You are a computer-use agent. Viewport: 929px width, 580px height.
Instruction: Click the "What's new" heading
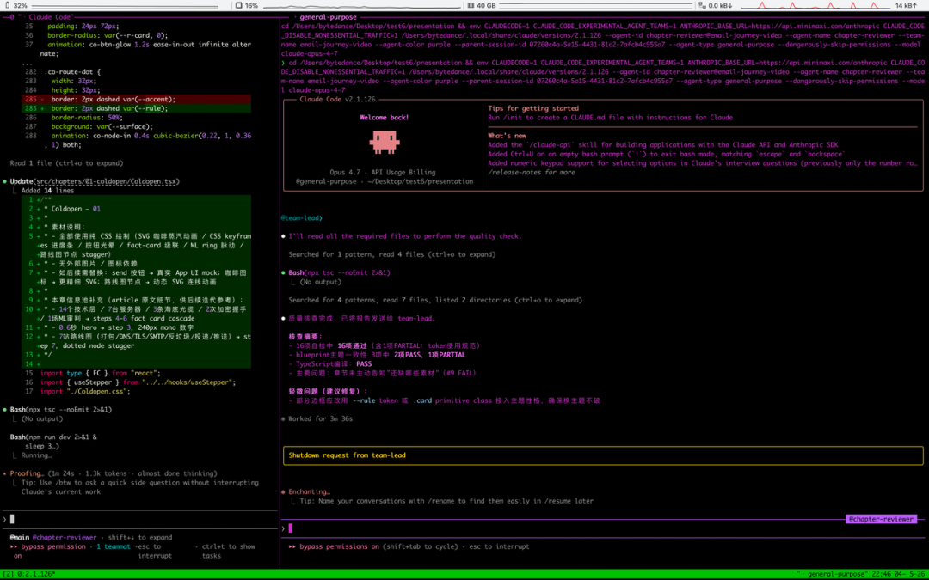pyautogui.click(x=508, y=136)
